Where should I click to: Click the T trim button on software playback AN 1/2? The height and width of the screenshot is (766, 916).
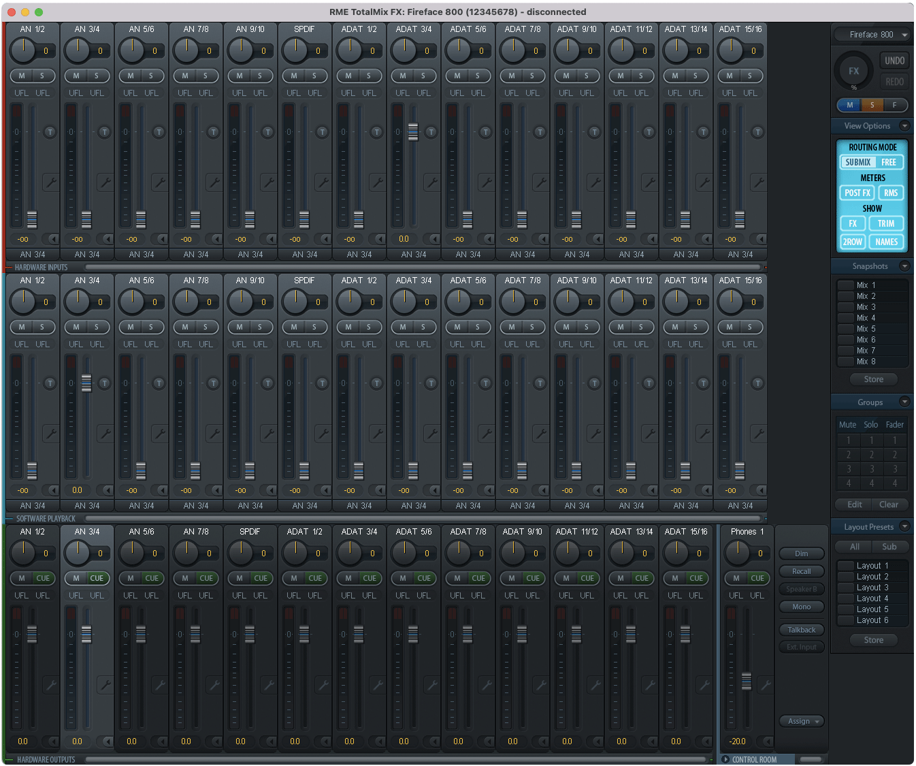click(50, 383)
